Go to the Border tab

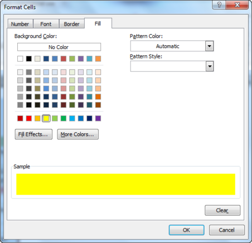click(x=72, y=24)
